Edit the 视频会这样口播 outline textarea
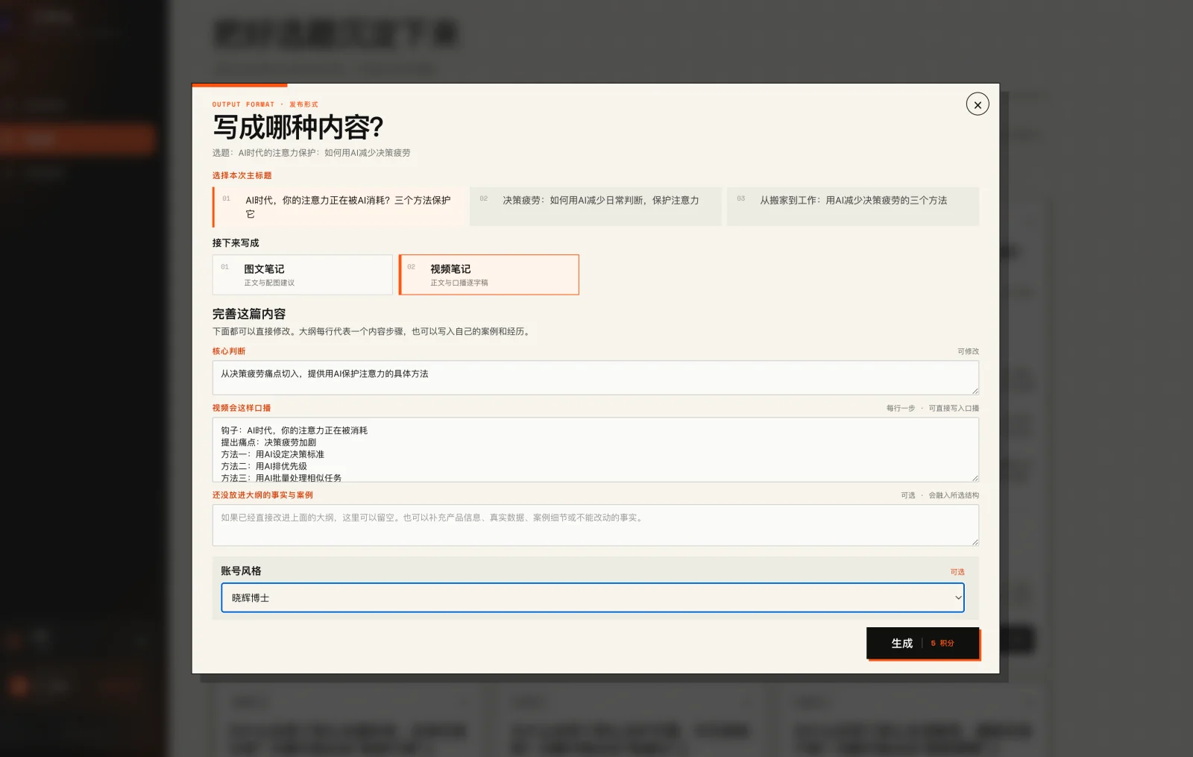The height and width of the screenshot is (757, 1193). [595, 450]
